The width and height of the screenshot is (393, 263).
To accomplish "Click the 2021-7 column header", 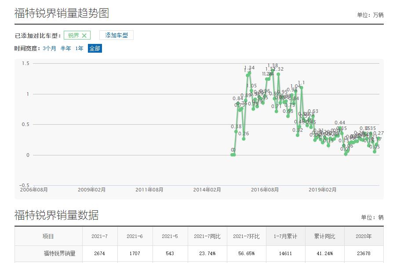I will click(100, 236).
